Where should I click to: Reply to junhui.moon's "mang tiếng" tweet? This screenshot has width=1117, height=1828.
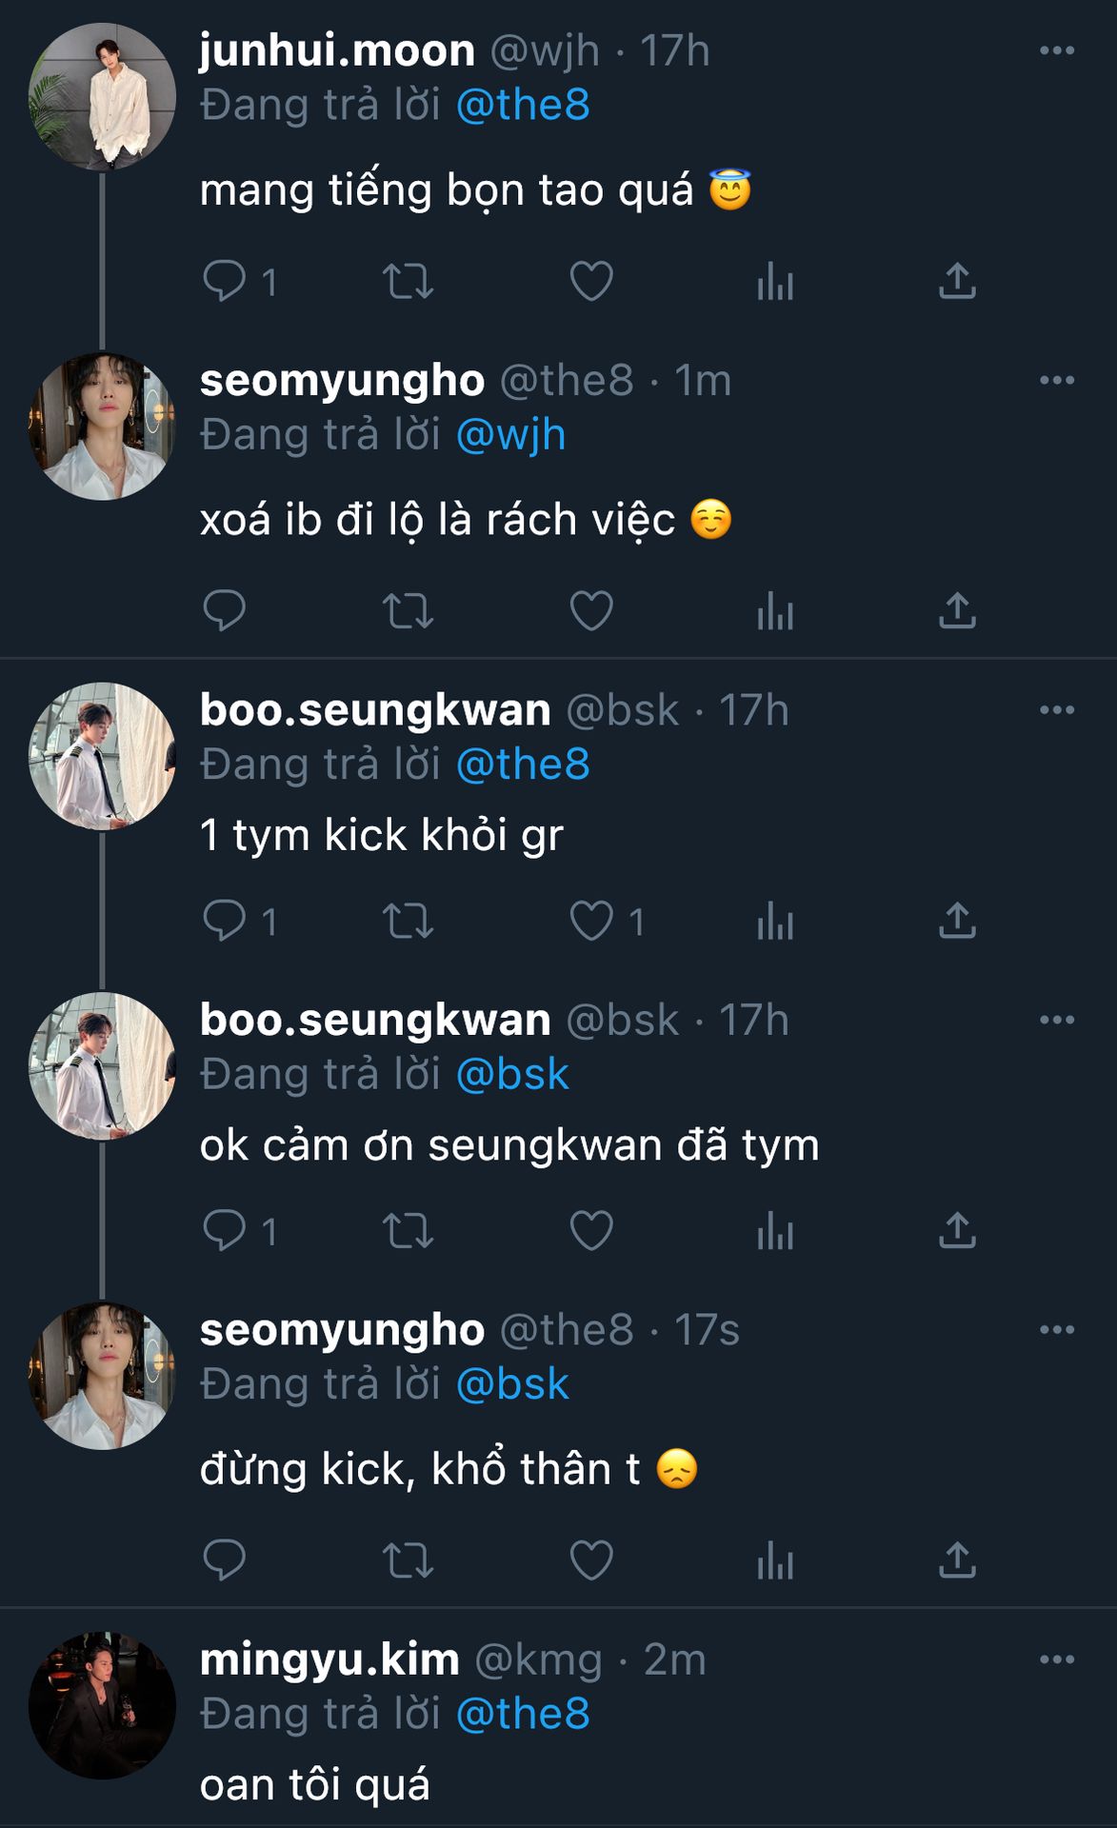pyautogui.click(x=225, y=282)
